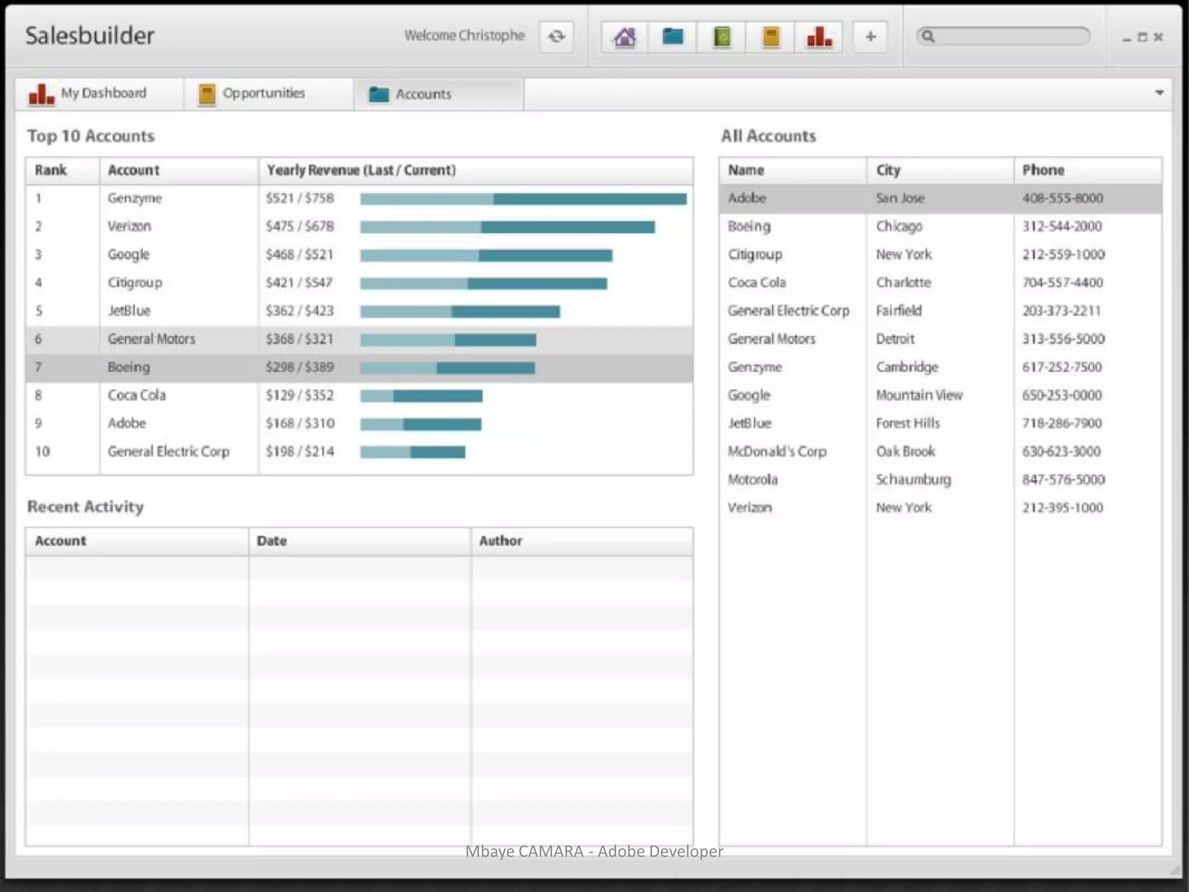The width and height of the screenshot is (1189, 892).
Task: Click the green book toolbar icon
Action: (722, 37)
